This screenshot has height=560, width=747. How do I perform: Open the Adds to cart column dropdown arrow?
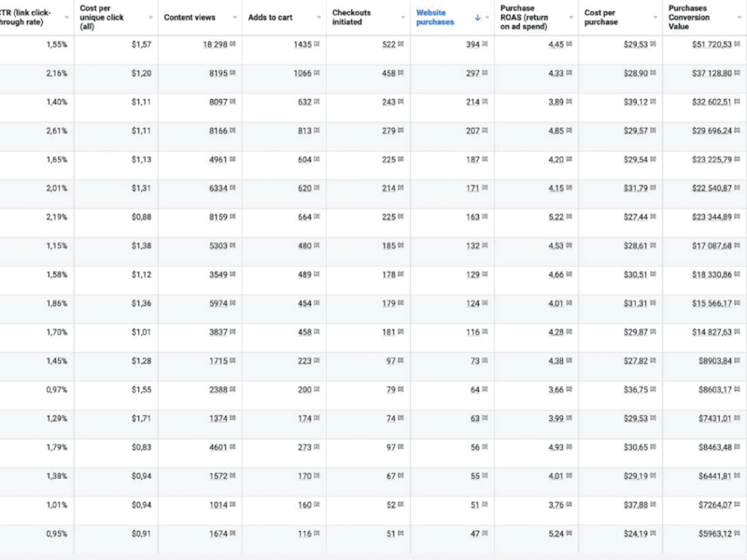click(318, 18)
